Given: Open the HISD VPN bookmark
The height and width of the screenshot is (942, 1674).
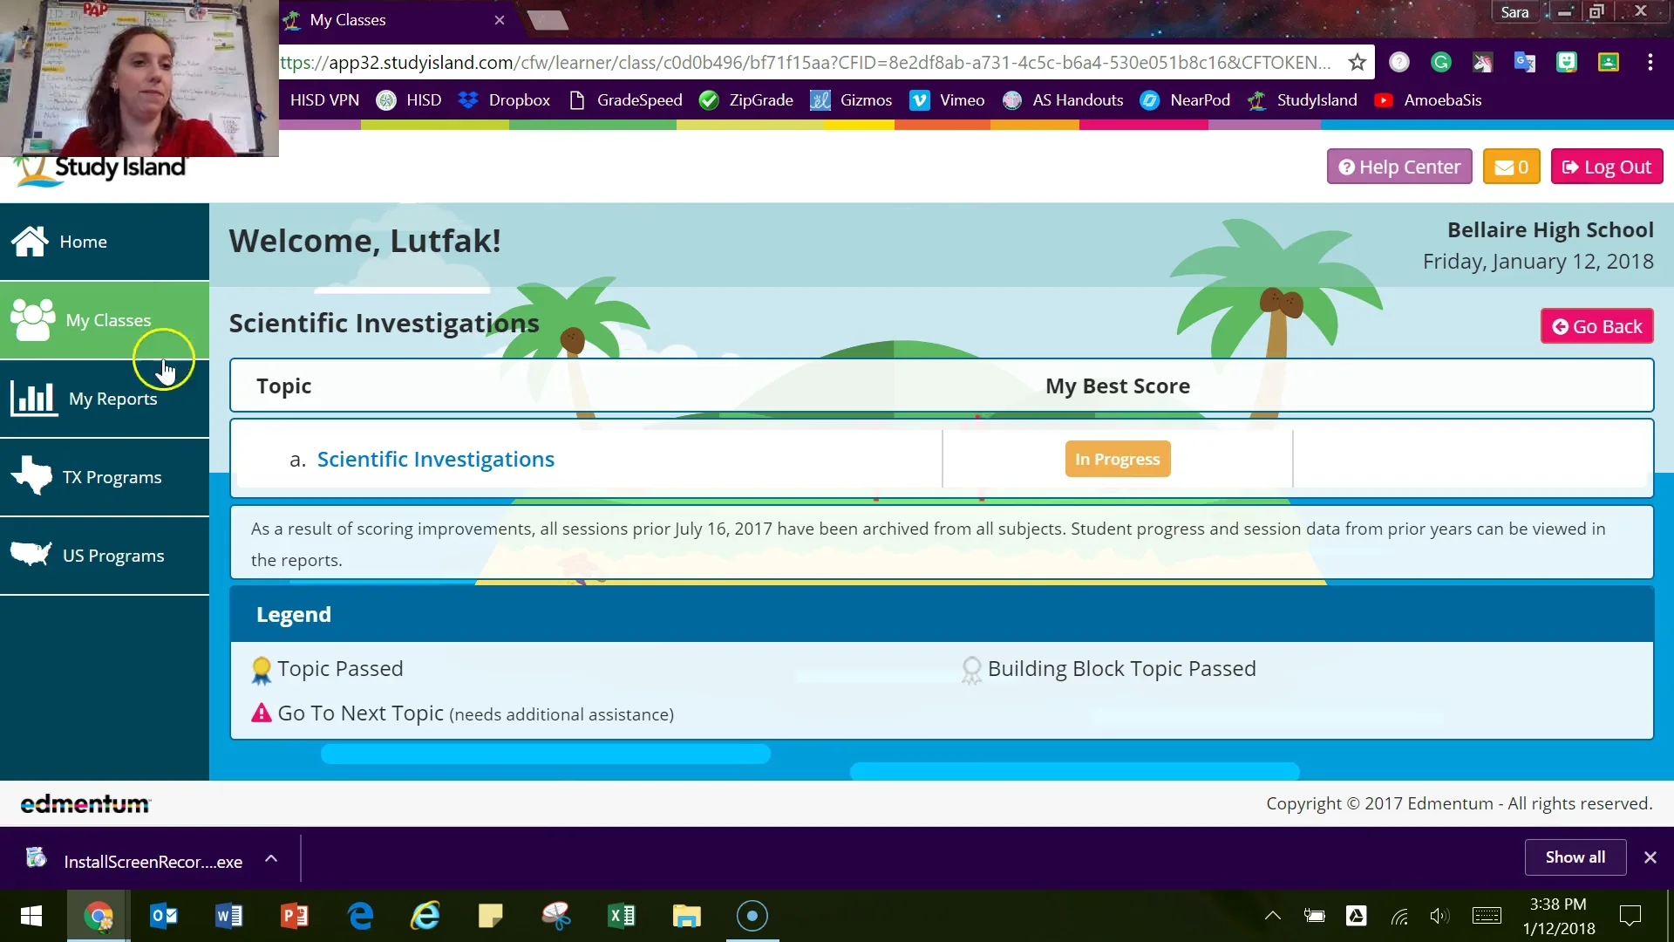Looking at the screenshot, I should coord(324,100).
